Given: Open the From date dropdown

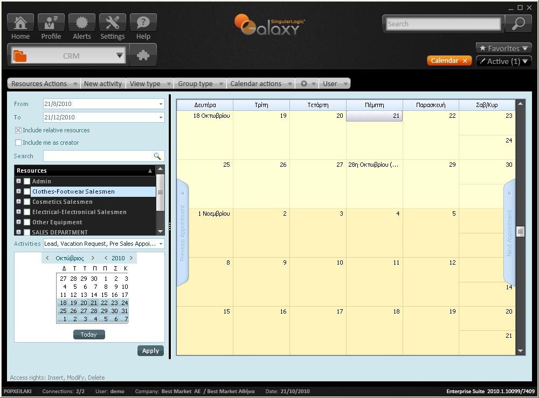Looking at the screenshot, I should click(x=160, y=104).
